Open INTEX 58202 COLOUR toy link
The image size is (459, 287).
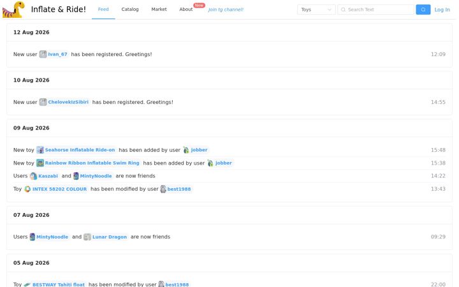[60, 189]
